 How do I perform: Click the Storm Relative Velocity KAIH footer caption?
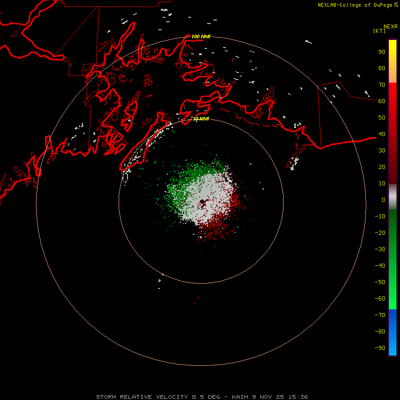(202, 397)
